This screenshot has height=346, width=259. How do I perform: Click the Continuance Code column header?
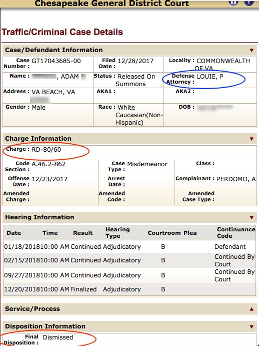point(236,232)
